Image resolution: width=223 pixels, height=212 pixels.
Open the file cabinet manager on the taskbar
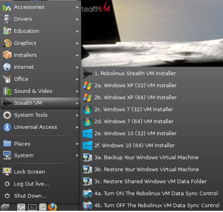[x=43, y=207]
